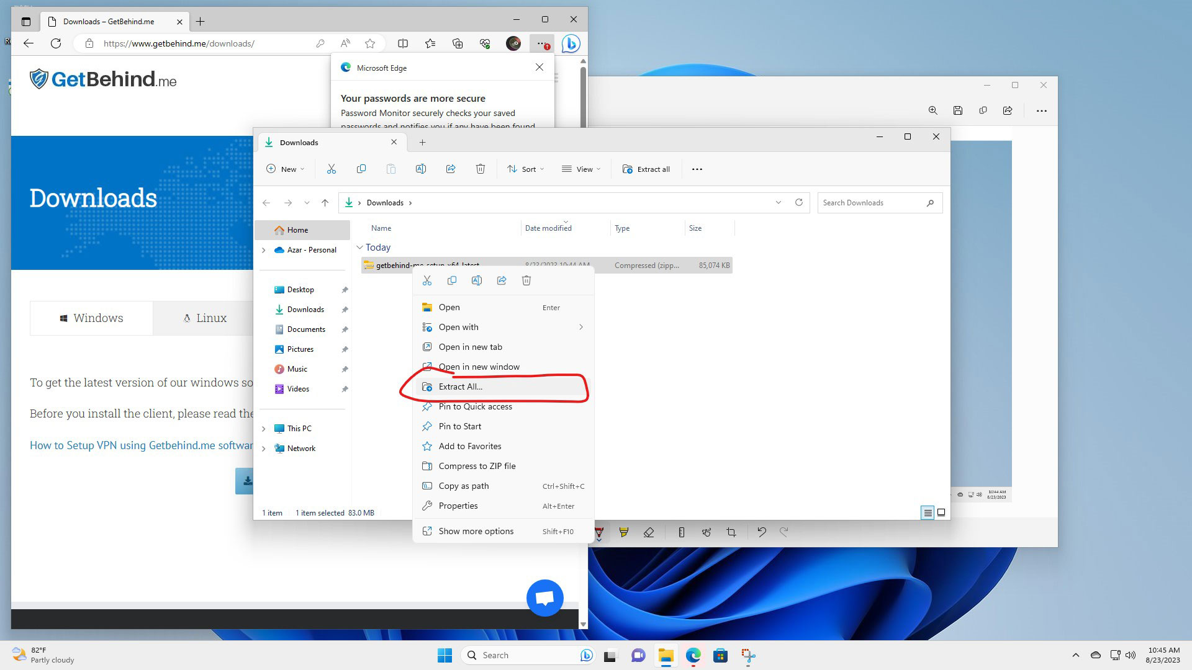
Task: Open the See more ellipsis in Explorer toolbar
Action: pos(697,169)
